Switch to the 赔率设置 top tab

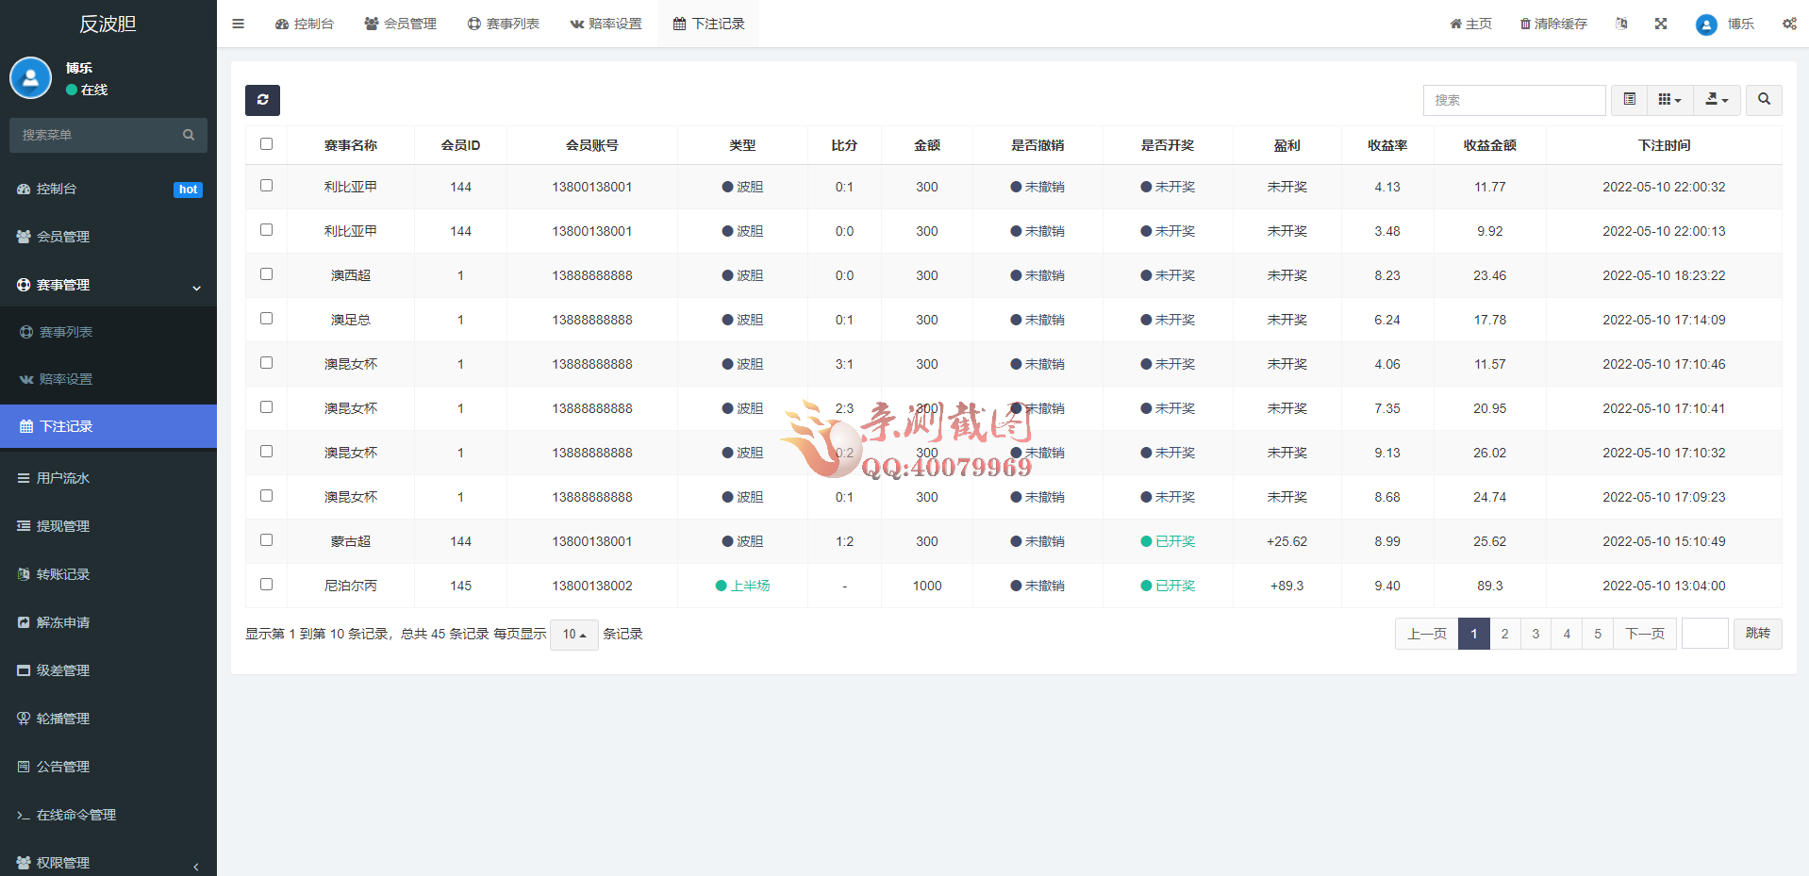pos(606,24)
